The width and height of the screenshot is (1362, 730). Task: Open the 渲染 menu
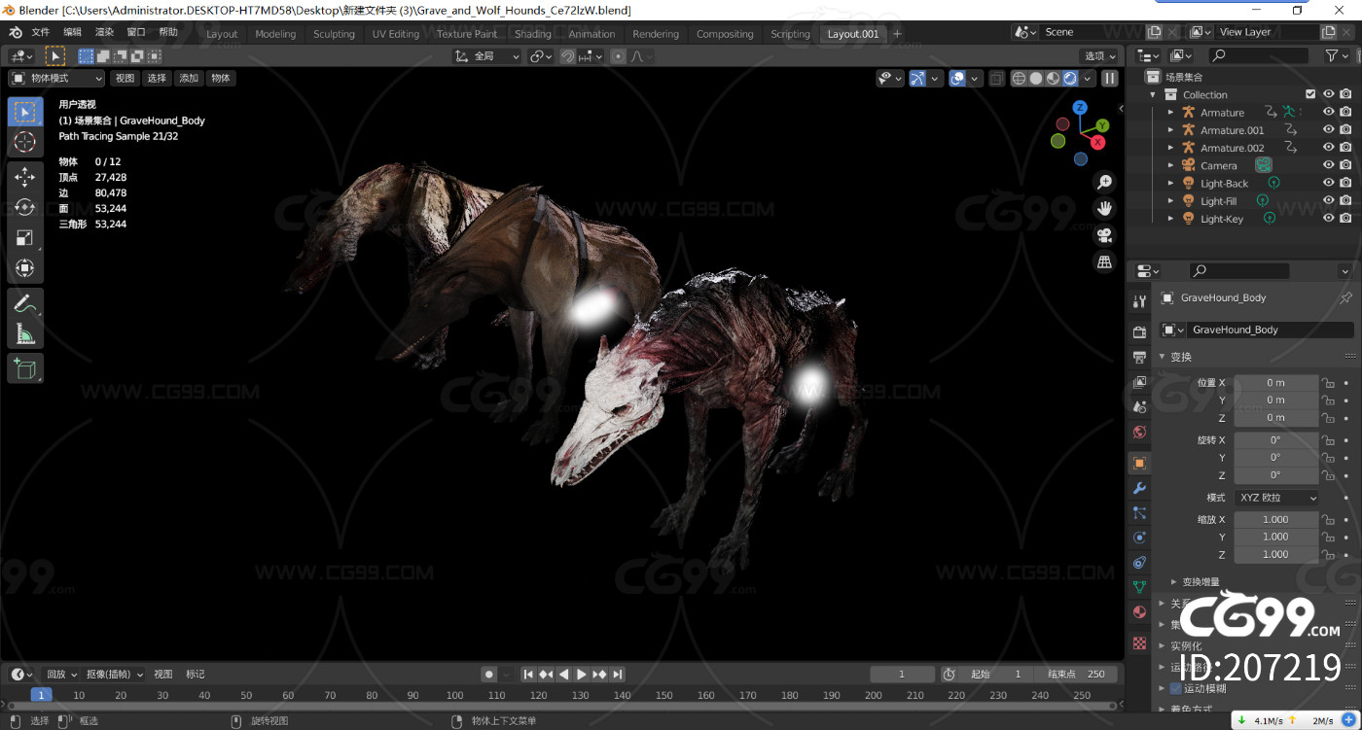[x=104, y=33]
